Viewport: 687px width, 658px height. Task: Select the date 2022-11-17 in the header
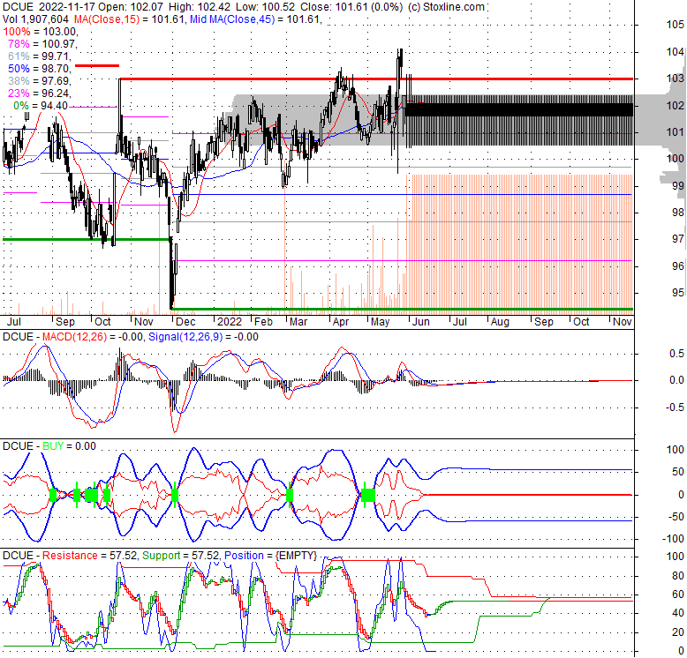67,7
